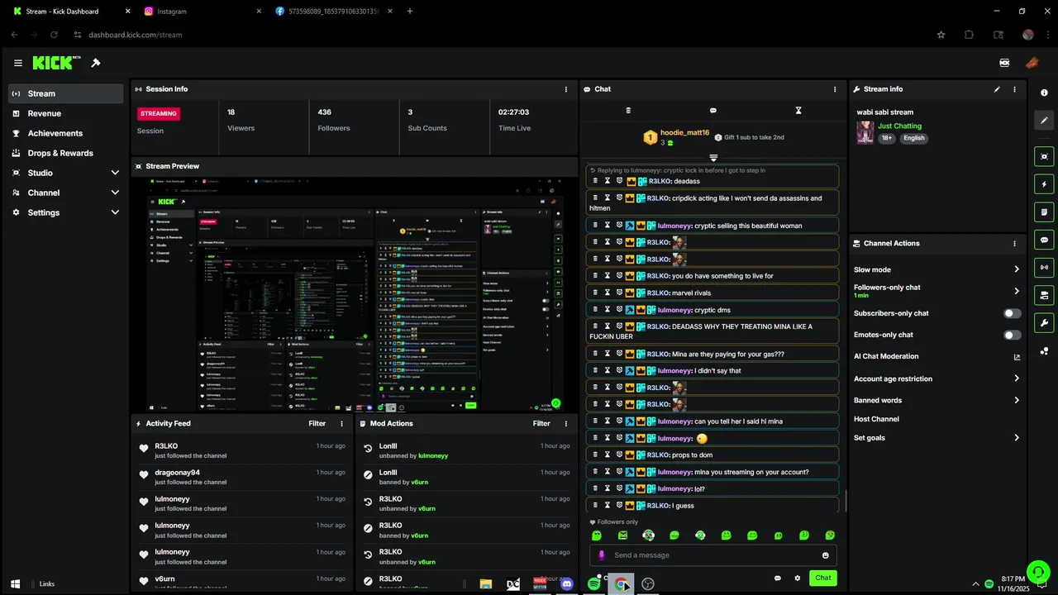Open Achievements in the sidebar
The width and height of the screenshot is (1058, 595).
coord(66,133)
